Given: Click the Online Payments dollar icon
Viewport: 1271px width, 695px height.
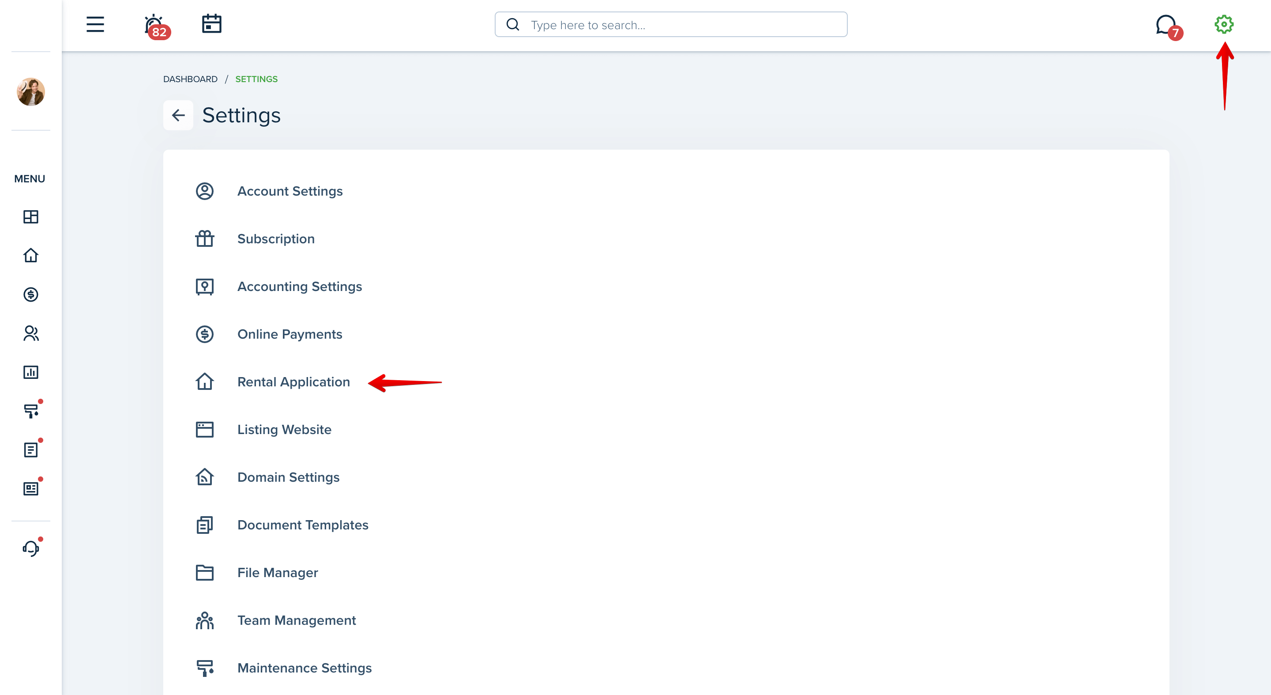Looking at the screenshot, I should pyautogui.click(x=205, y=334).
